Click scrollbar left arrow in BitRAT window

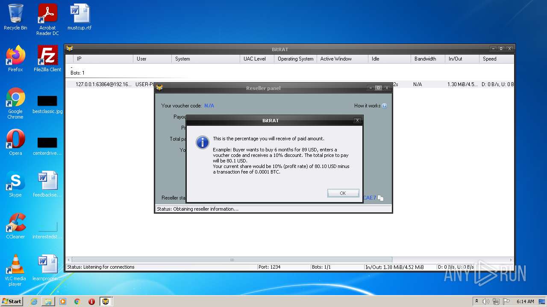coord(69,260)
